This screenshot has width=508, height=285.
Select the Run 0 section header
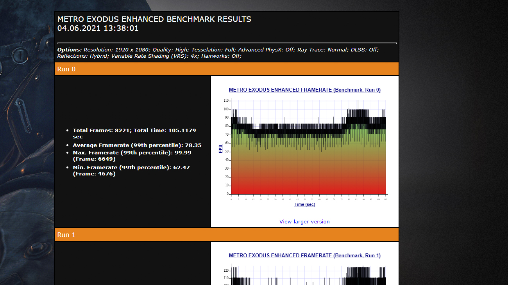tap(227, 69)
